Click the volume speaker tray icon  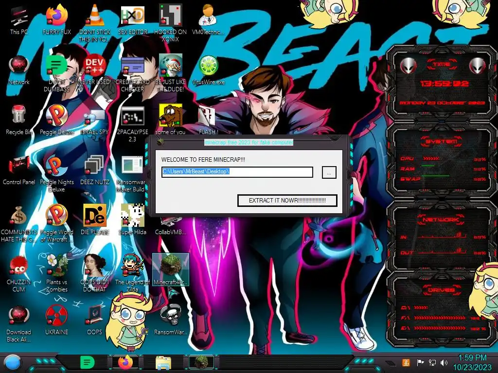pos(445,362)
